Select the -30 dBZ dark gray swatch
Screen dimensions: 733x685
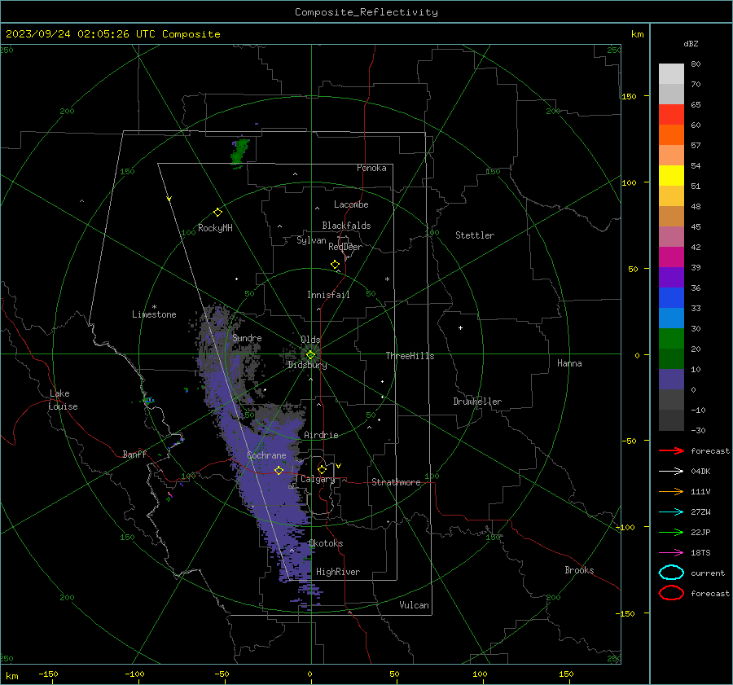tap(671, 420)
